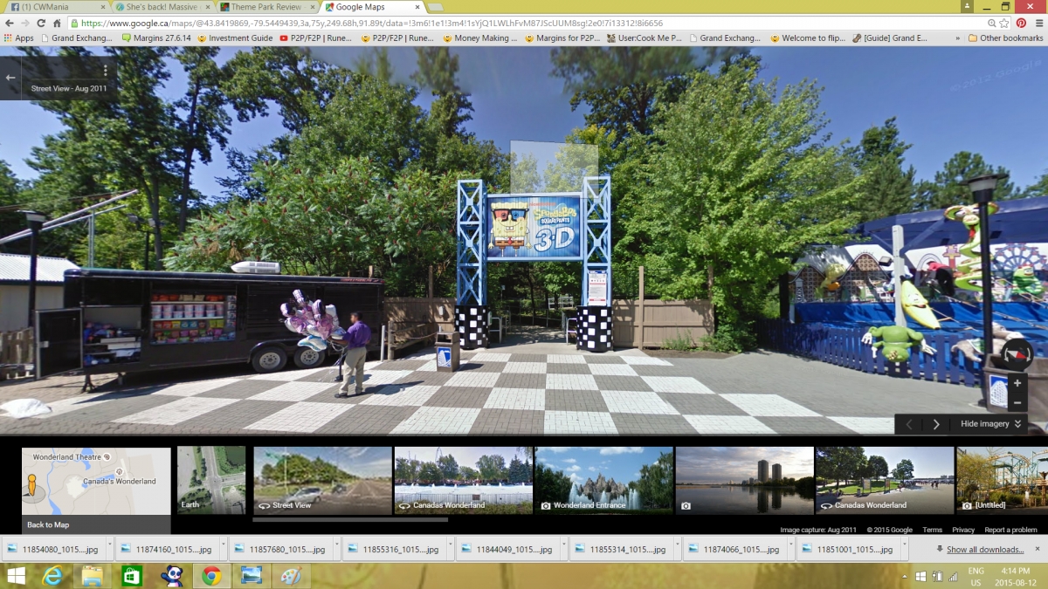Click the Back to Map minimap
Screen dimensions: 1048x589
click(x=96, y=490)
